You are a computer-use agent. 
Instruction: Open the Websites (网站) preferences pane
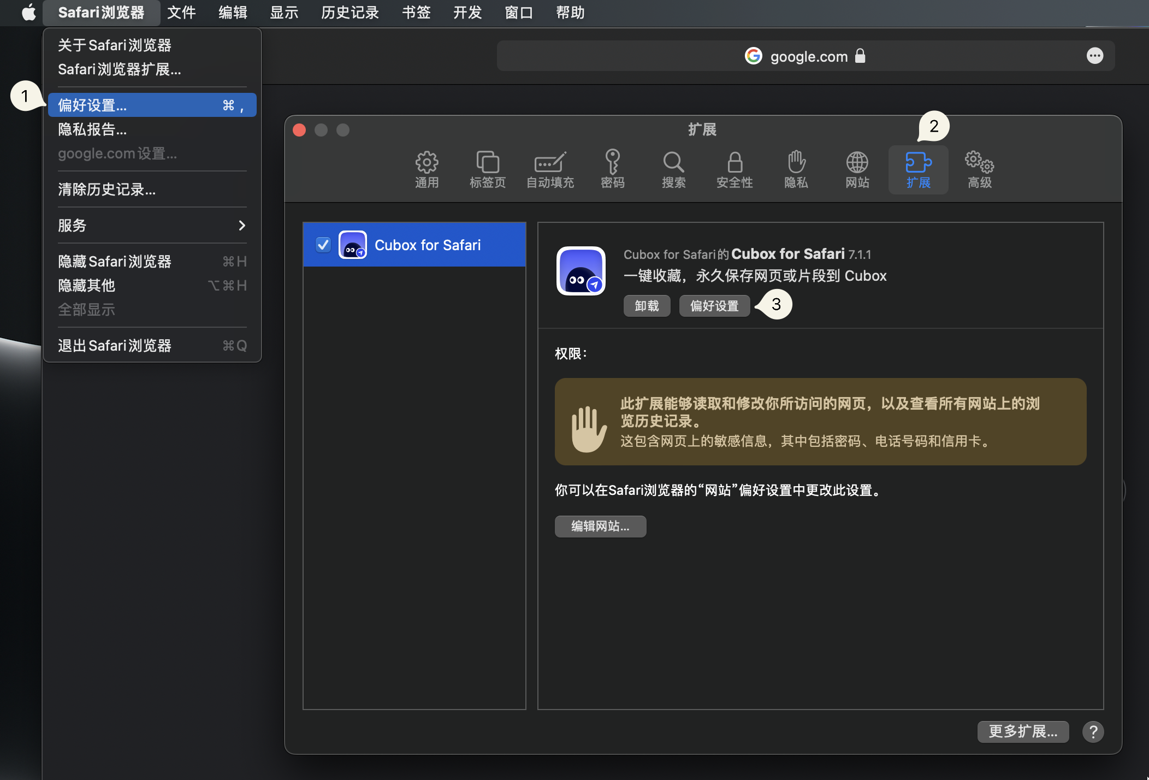pyautogui.click(x=857, y=170)
